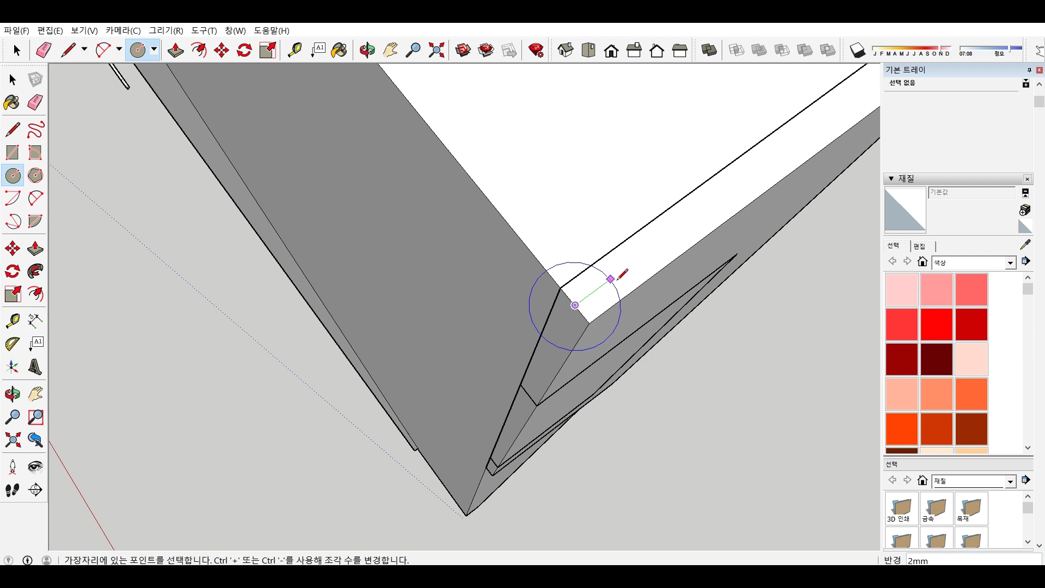Click the Orbit tool icon

(x=12, y=394)
